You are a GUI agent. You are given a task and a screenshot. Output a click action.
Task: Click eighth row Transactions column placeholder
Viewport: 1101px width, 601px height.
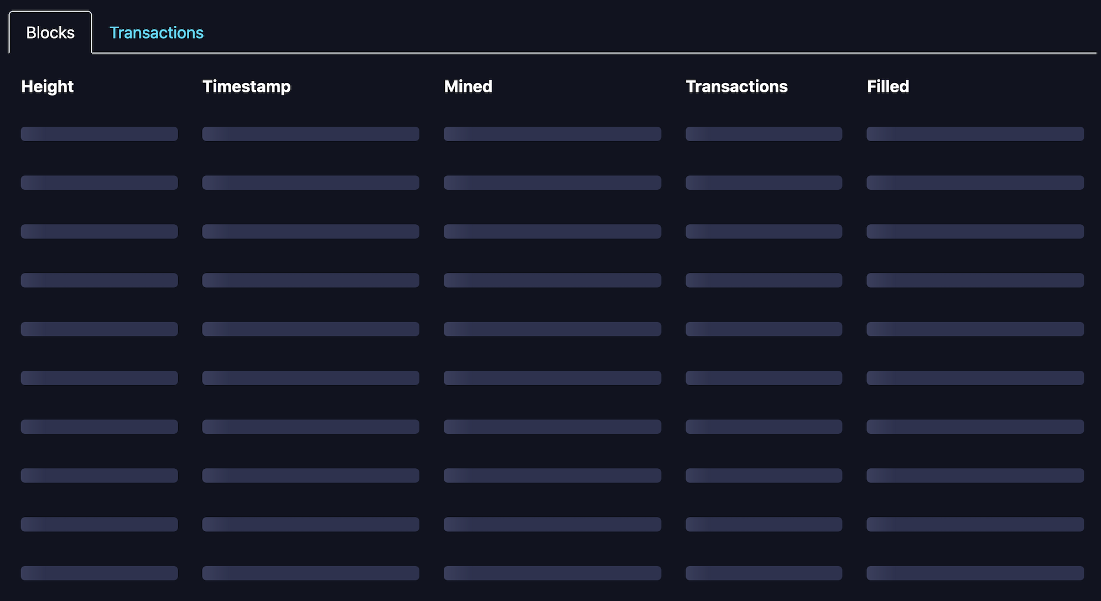pos(764,475)
